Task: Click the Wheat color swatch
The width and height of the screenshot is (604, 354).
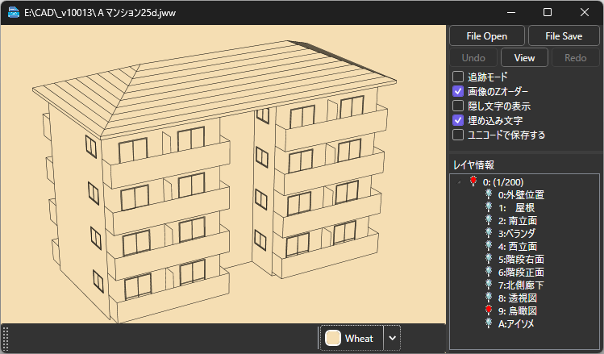Action: [x=332, y=339]
